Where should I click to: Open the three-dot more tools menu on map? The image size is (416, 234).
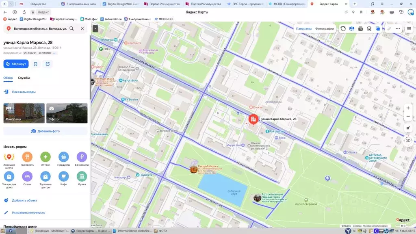click(x=398, y=29)
